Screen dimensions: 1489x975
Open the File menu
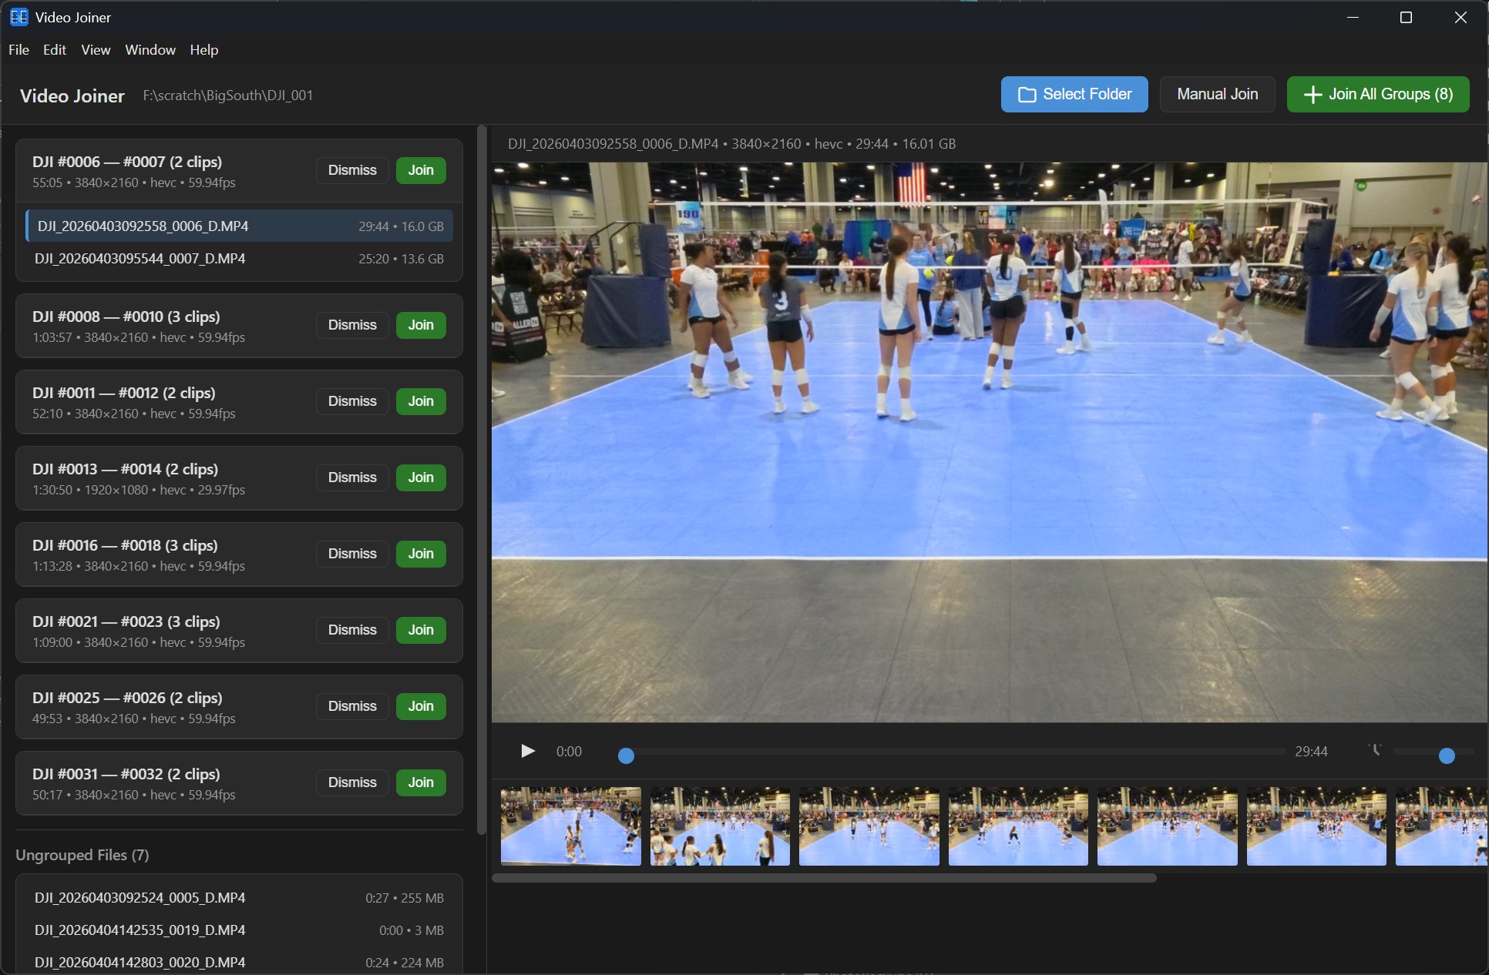(18, 49)
